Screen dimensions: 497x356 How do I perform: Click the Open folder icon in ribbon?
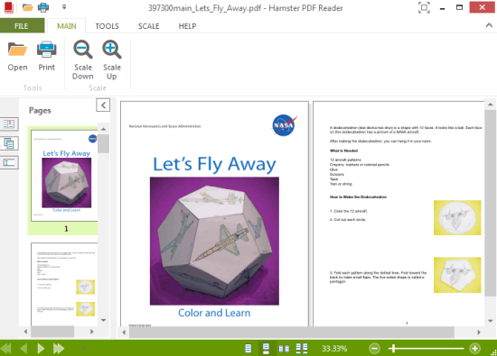17,50
